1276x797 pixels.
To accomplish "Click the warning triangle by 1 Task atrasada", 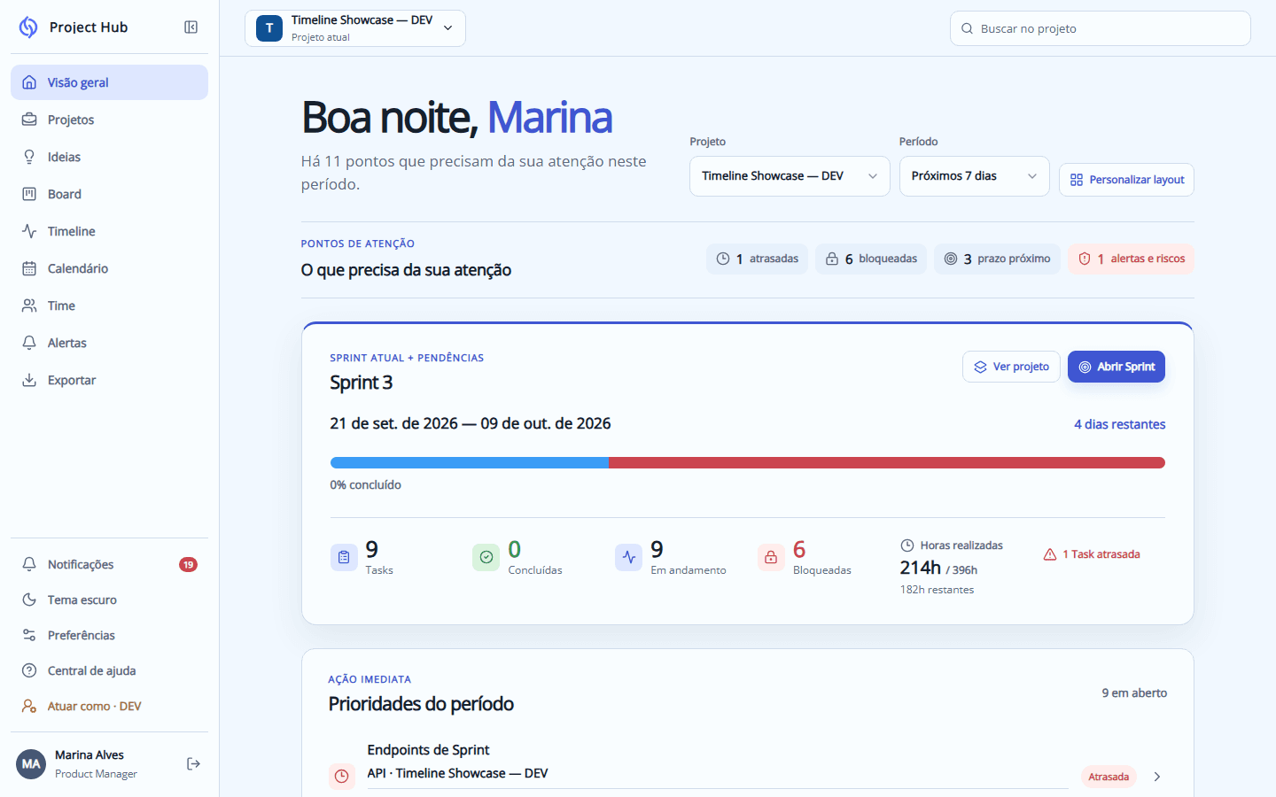I will pos(1050,554).
